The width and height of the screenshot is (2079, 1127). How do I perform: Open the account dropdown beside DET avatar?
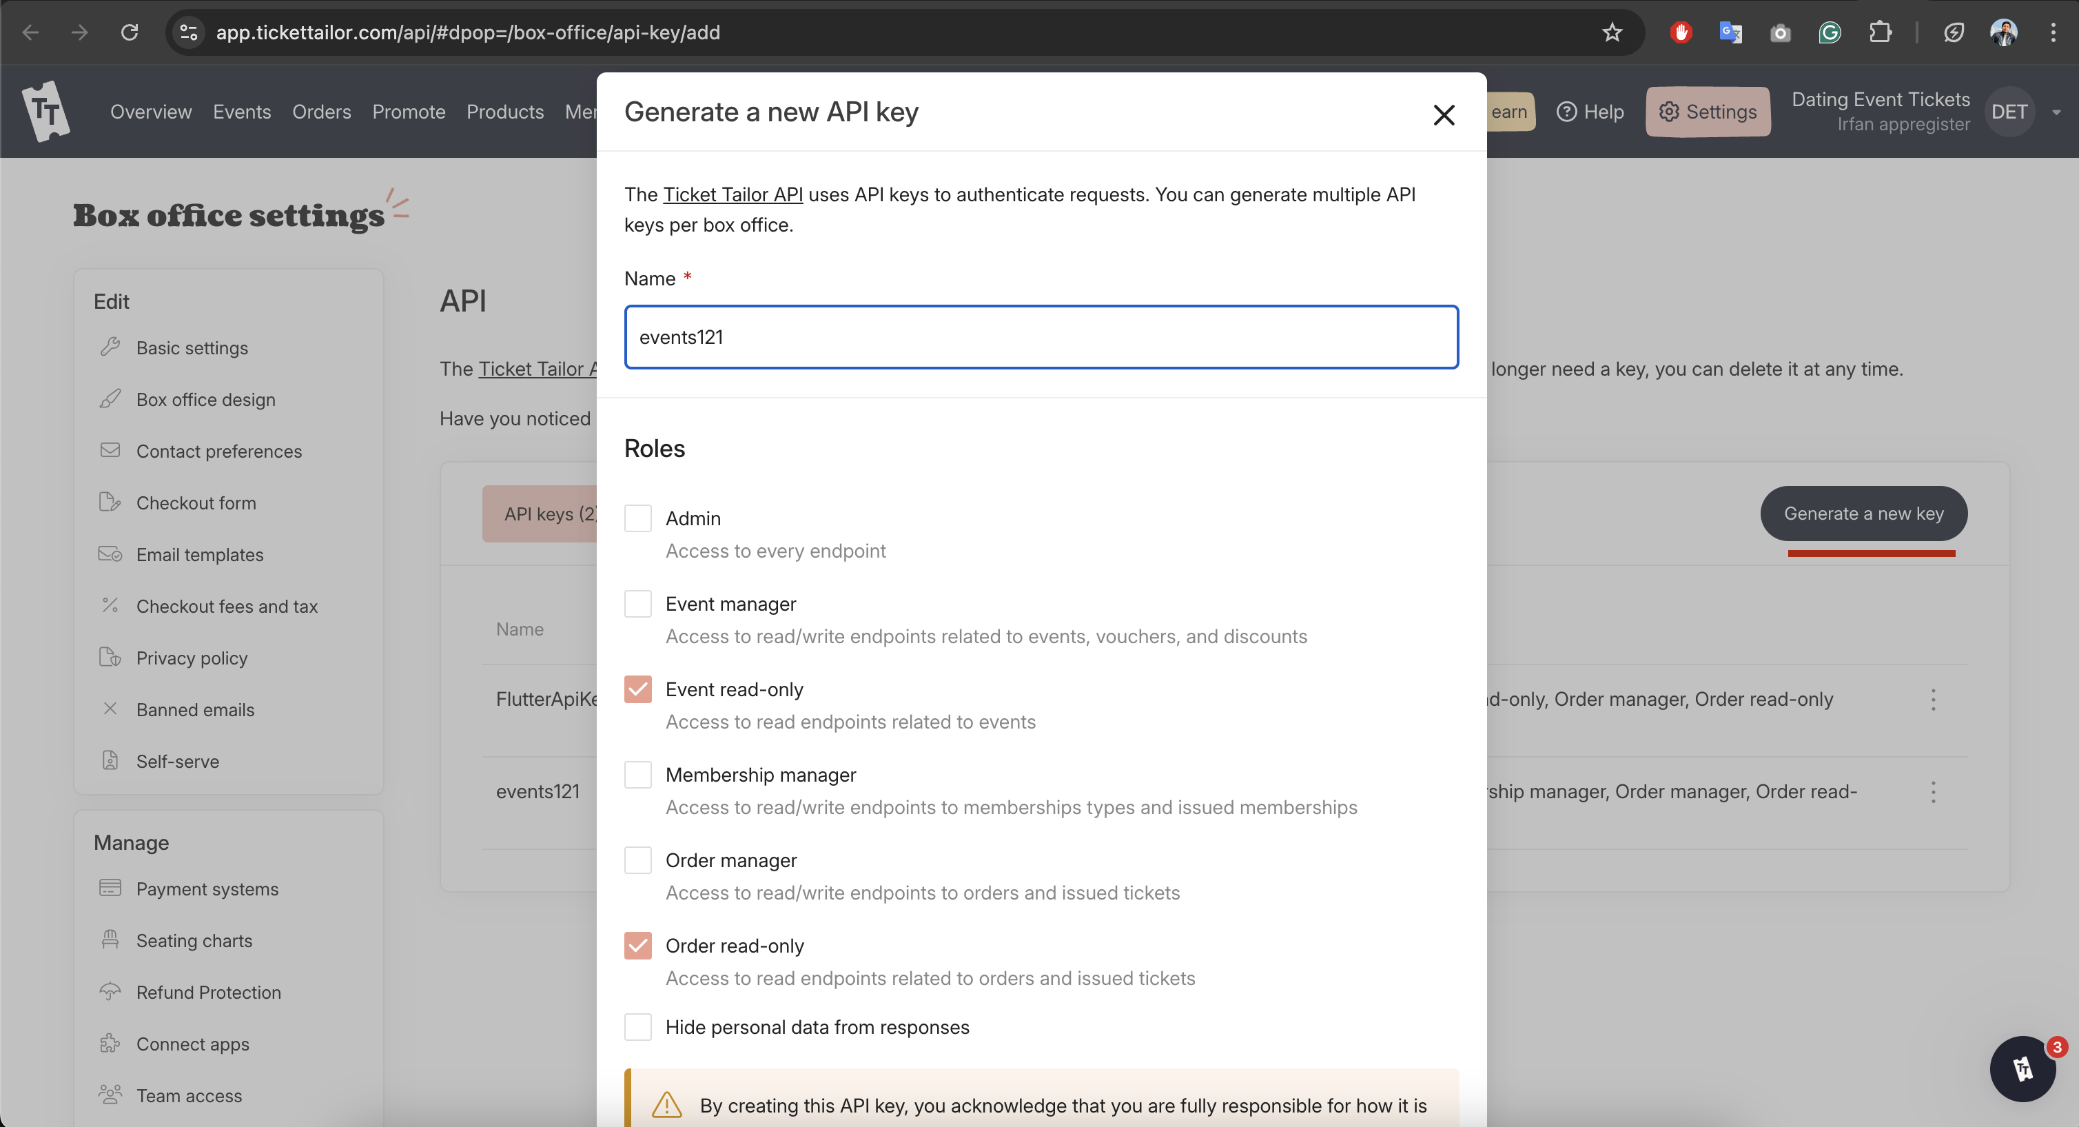[2057, 112]
